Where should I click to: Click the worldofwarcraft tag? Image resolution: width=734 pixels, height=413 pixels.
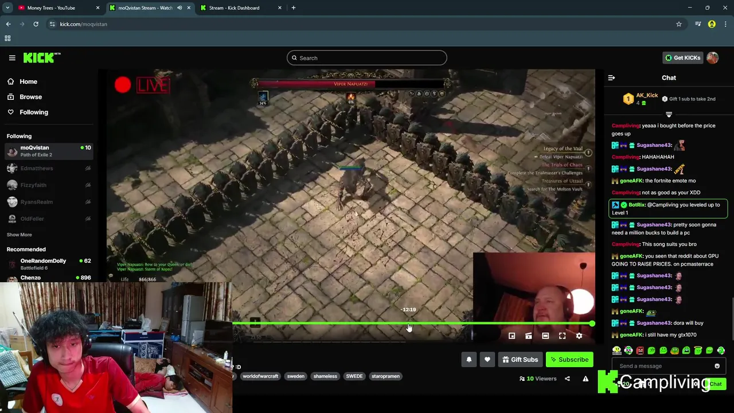(260, 376)
